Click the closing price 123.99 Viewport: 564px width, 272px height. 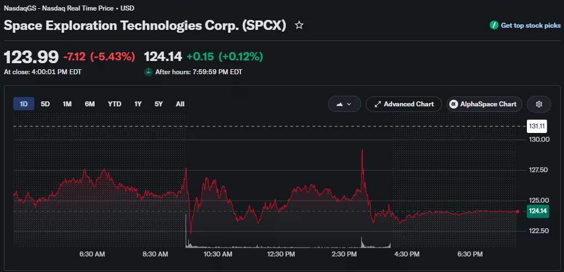tap(31, 57)
